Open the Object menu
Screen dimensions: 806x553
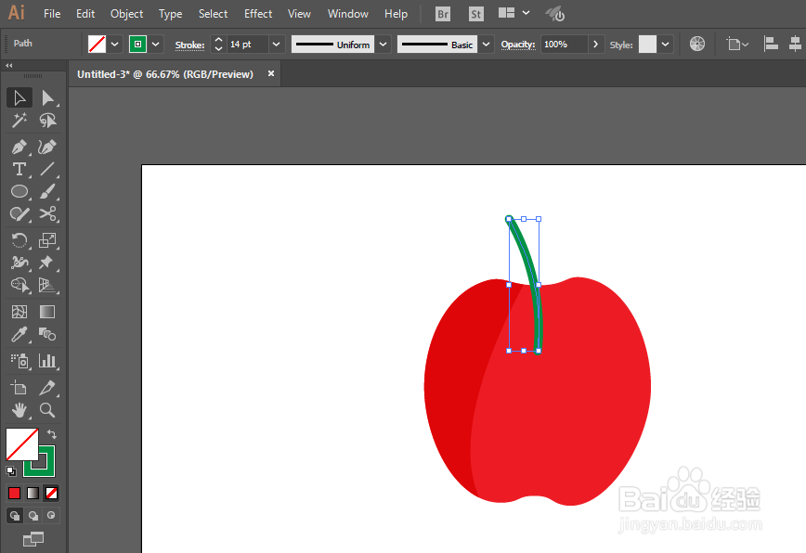click(x=126, y=14)
